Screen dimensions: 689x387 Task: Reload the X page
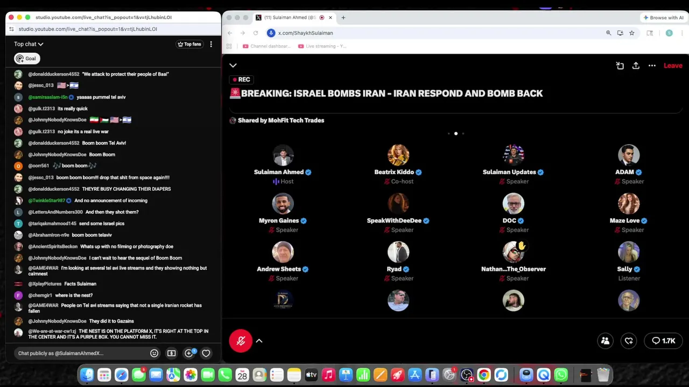click(256, 33)
